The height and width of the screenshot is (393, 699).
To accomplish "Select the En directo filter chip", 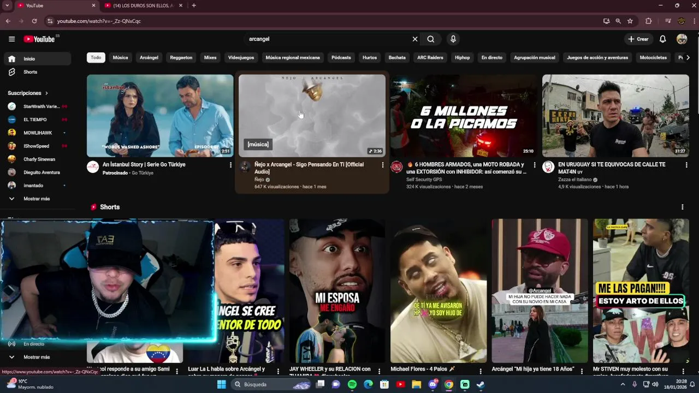I will coord(491,57).
